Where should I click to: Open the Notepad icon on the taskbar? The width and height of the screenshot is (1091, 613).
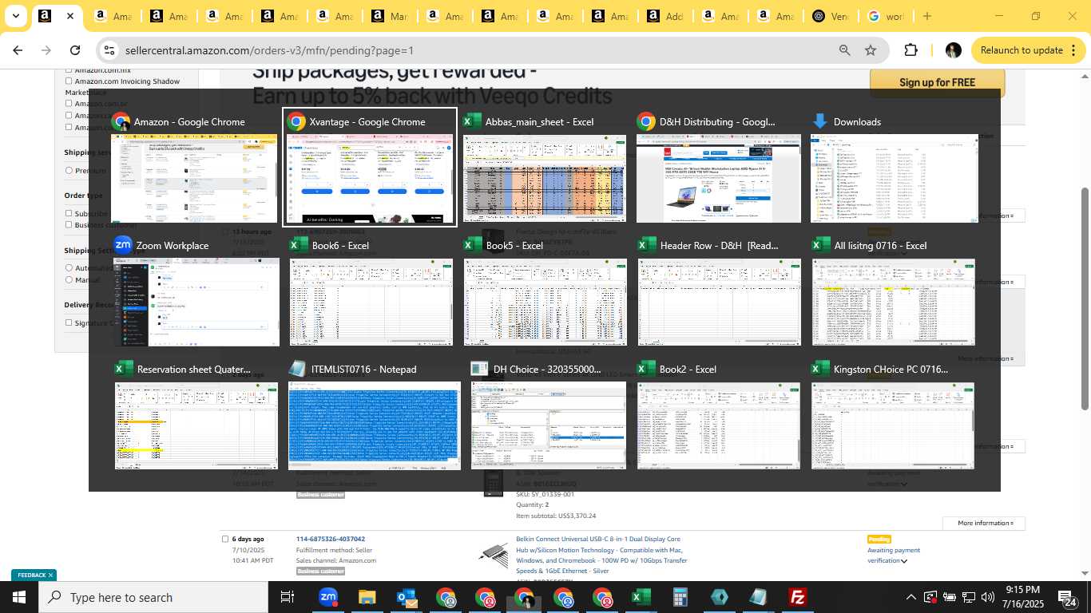coord(758,597)
